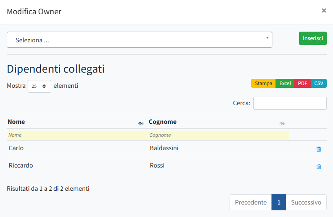Export the table to Excel

tap(285, 83)
